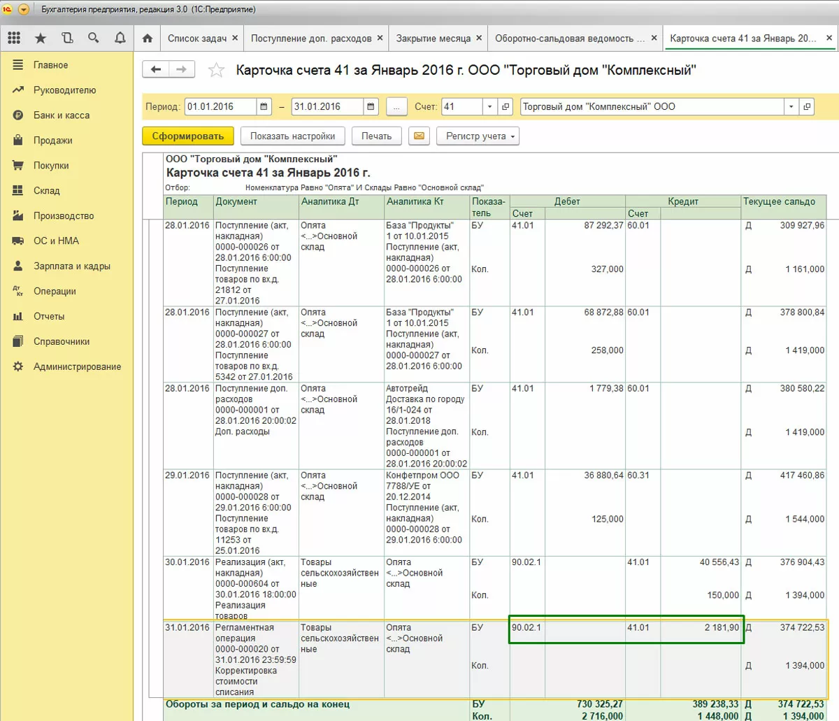Open calendar for start date 01.01.2016
This screenshot has width=839, height=721.
pos(264,107)
